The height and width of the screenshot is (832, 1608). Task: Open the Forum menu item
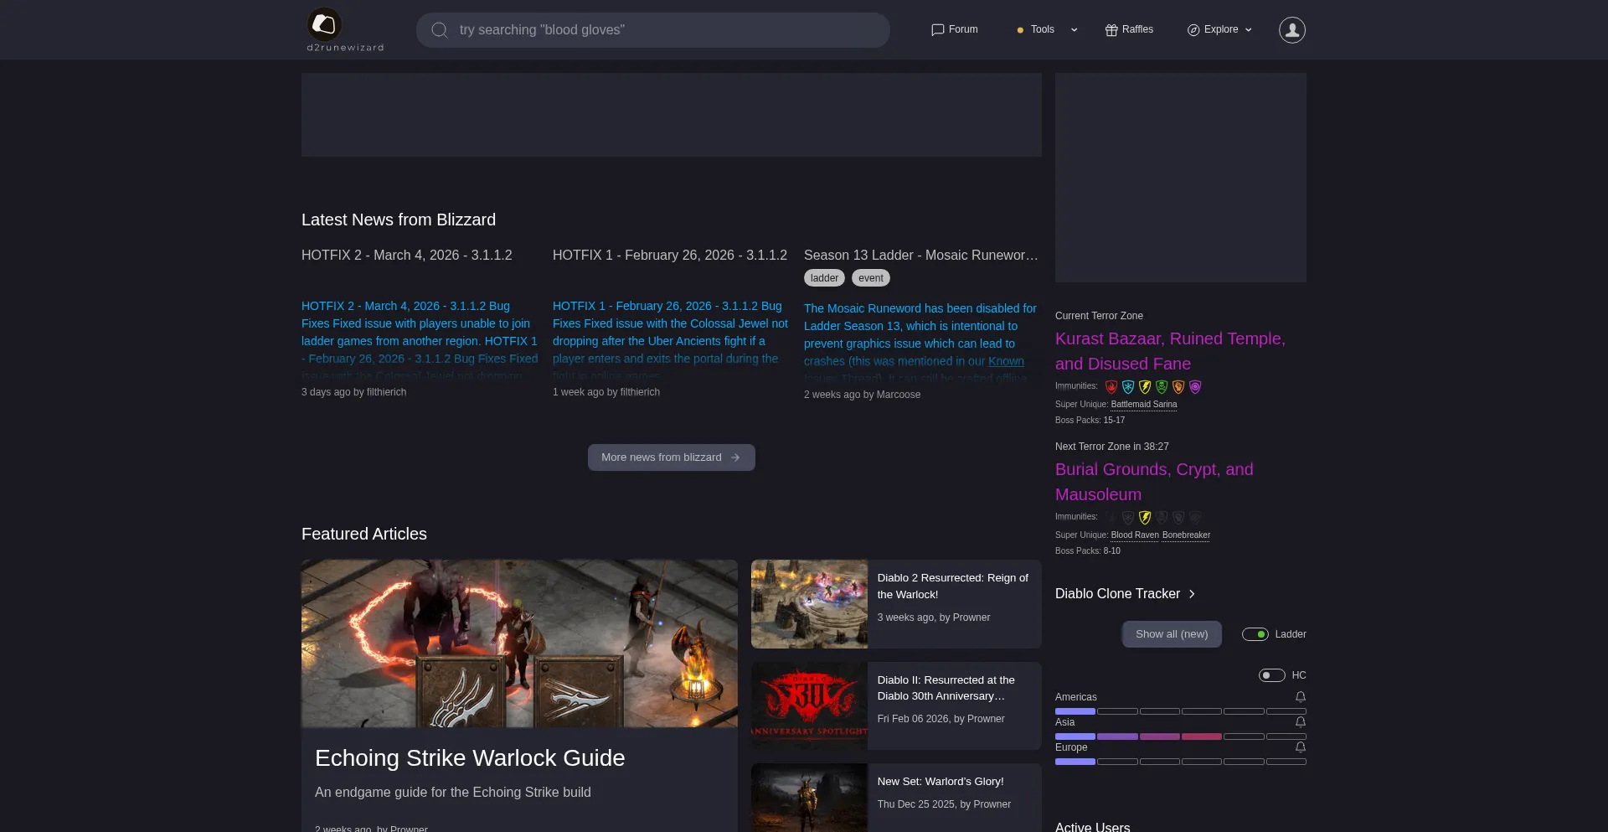click(x=954, y=29)
